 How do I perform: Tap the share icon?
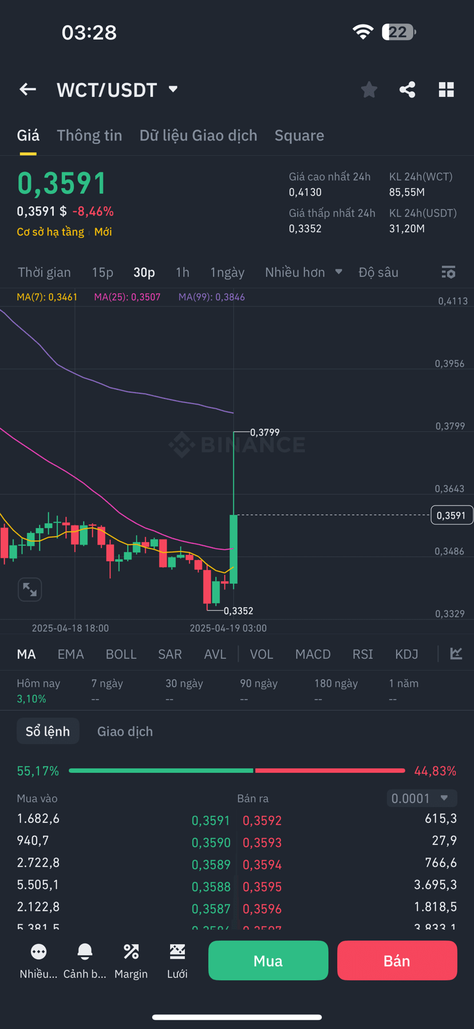(x=408, y=89)
